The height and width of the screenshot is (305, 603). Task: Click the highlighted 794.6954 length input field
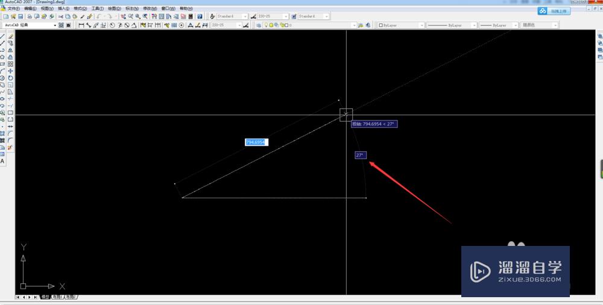coord(256,142)
